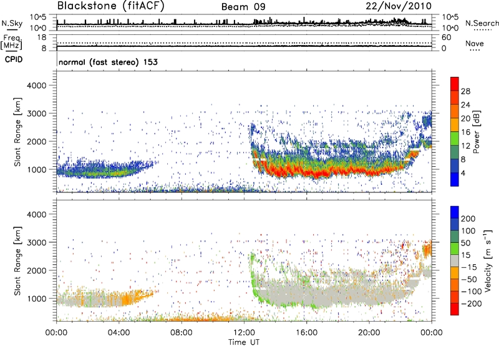Screen dimensions: 499x346
Task: Click the '04:00' time axis tick label
Action: (119, 333)
